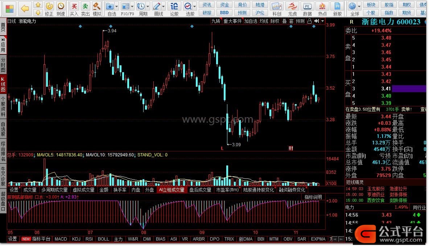The width and height of the screenshot is (429, 246).
Task: Click the 日线 period label
Action: point(12,21)
